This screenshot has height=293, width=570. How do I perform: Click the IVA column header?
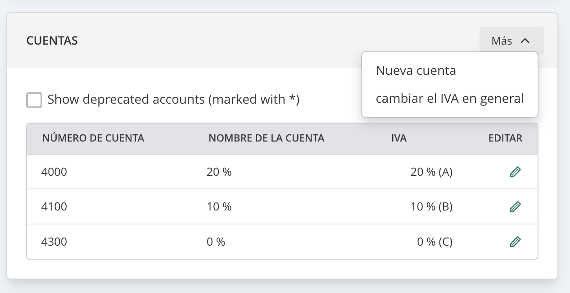tap(399, 138)
